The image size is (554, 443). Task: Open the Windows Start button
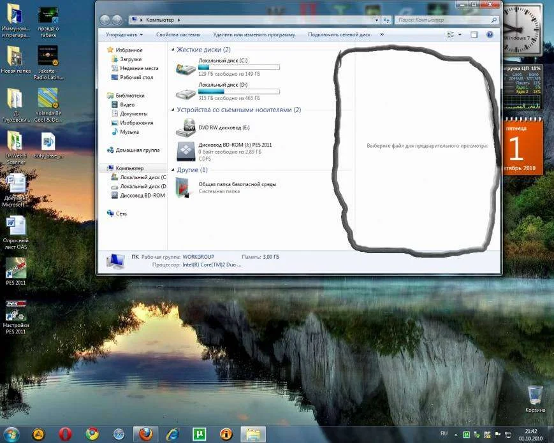(x=11, y=435)
